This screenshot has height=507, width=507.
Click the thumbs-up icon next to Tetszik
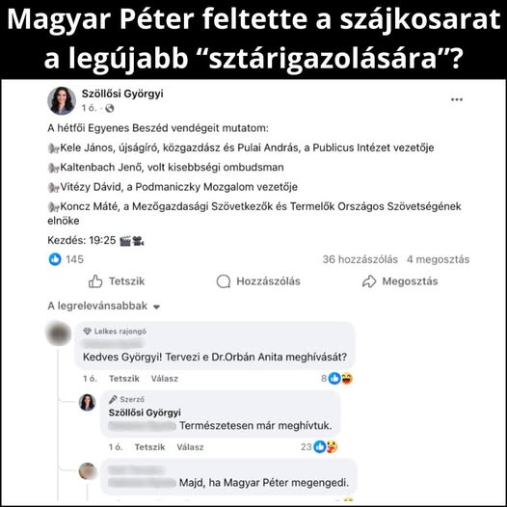pyautogui.click(x=95, y=281)
